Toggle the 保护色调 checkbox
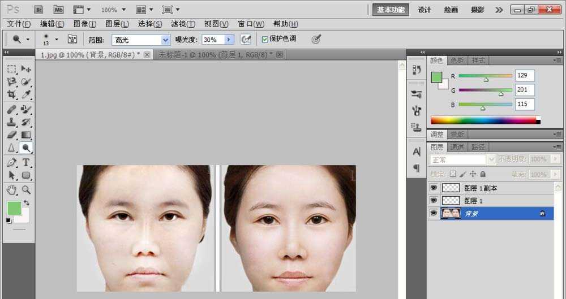This screenshot has height=299, width=566. click(265, 40)
